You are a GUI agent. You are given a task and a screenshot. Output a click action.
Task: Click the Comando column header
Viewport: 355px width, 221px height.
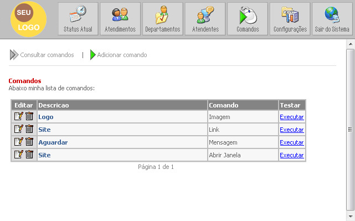point(243,105)
